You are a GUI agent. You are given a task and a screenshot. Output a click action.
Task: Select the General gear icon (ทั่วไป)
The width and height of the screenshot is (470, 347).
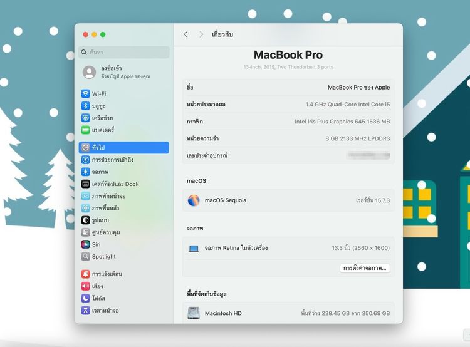click(85, 147)
